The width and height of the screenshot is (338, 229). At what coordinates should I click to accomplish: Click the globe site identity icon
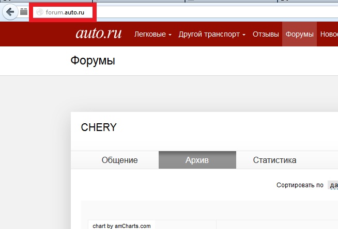pos(40,12)
